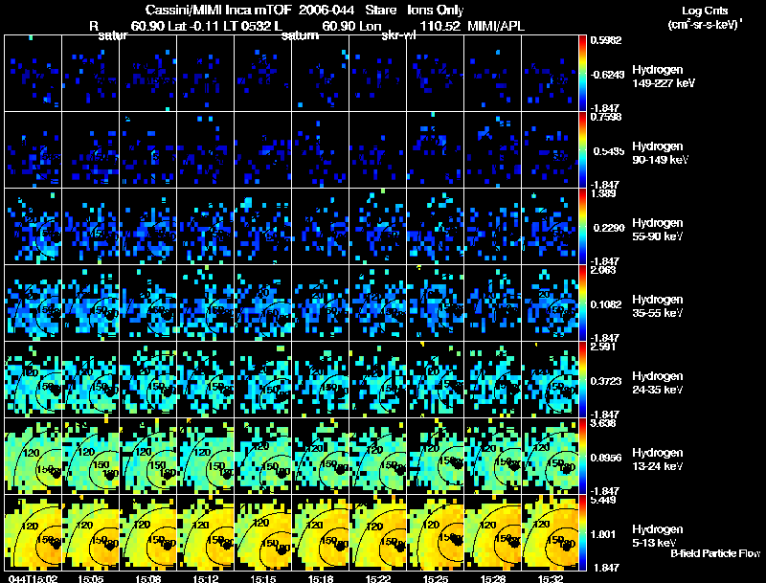Click the 2.591 colorbar maximum value
Image resolution: width=766 pixels, height=583 pixels.
(x=603, y=347)
